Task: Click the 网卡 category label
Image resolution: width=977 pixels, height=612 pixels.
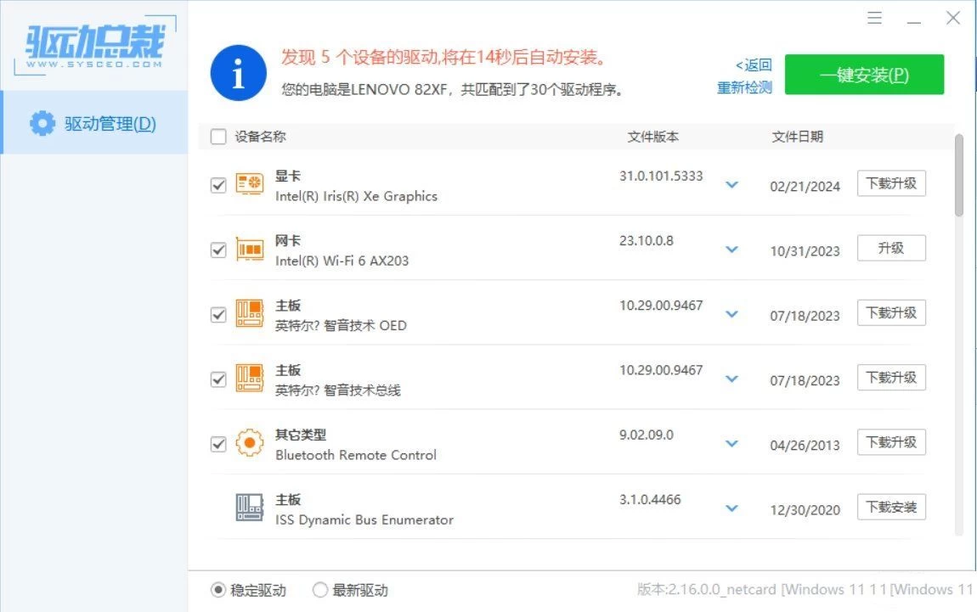Action: coord(288,241)
